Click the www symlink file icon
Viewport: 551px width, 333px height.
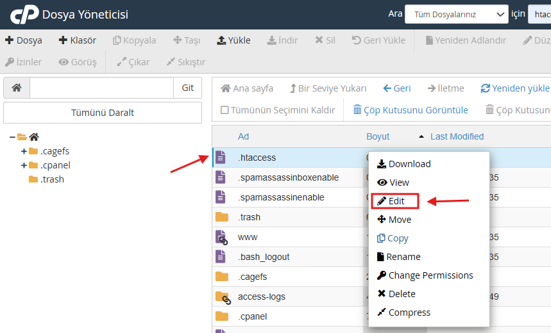222,238
